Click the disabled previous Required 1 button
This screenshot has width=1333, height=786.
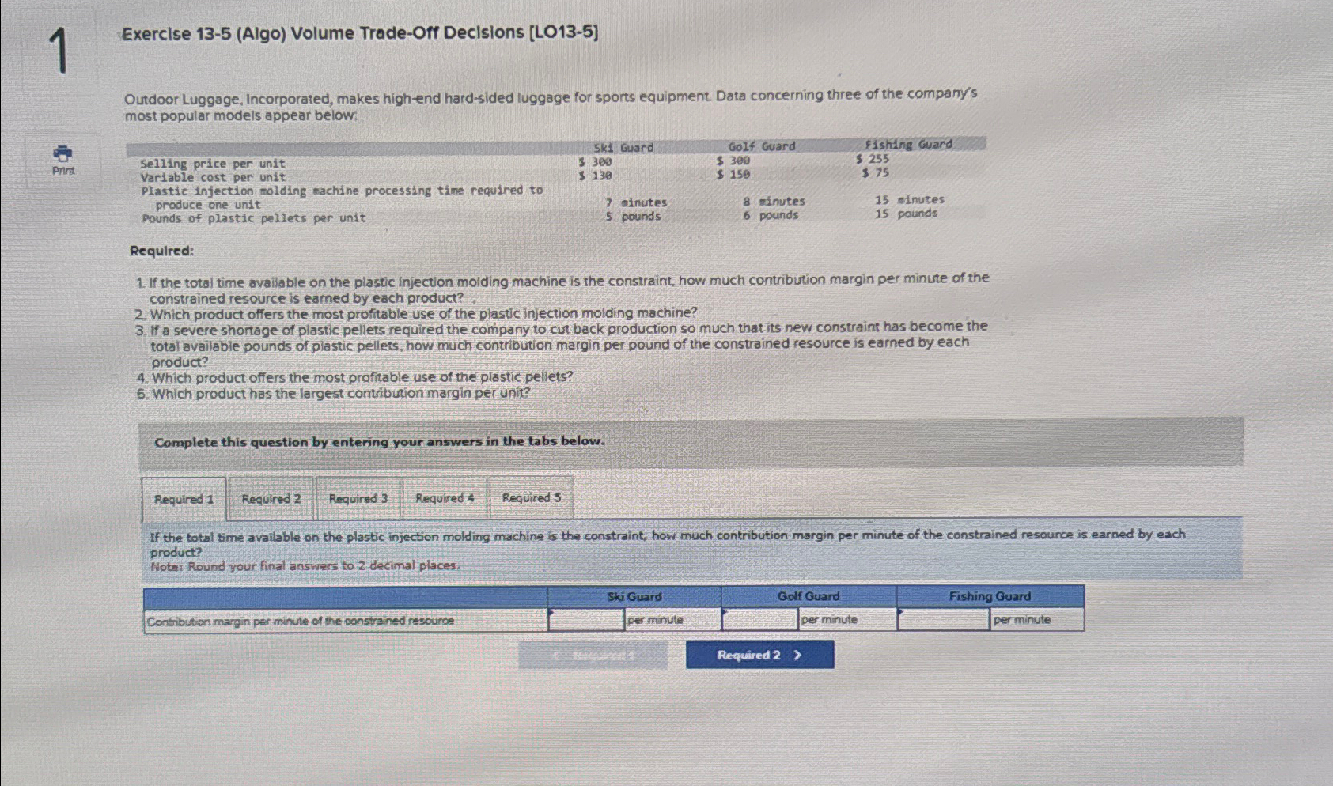pos(593,656)
